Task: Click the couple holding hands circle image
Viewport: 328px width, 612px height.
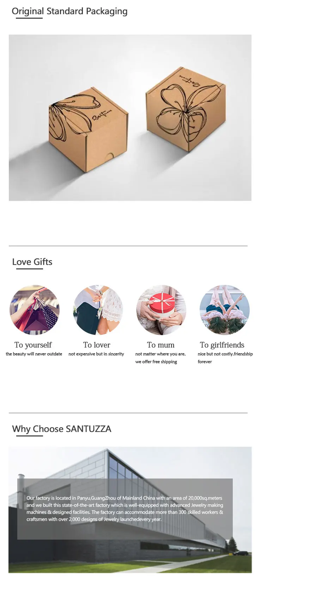Action: pos(98,310)
